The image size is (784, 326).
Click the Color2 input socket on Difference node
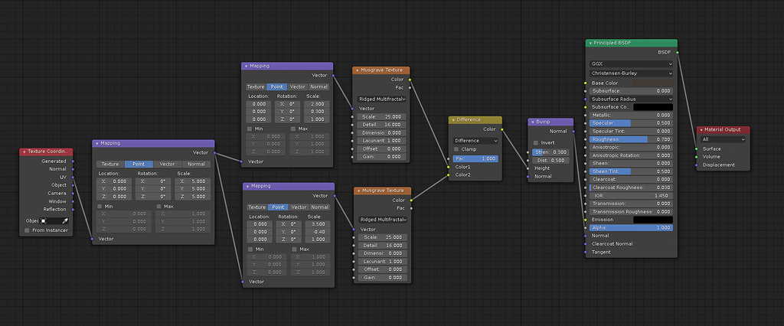click(x=449, y=175)
